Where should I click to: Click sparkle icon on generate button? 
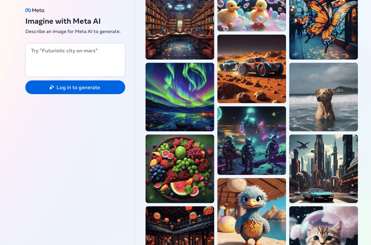[52, 87]
